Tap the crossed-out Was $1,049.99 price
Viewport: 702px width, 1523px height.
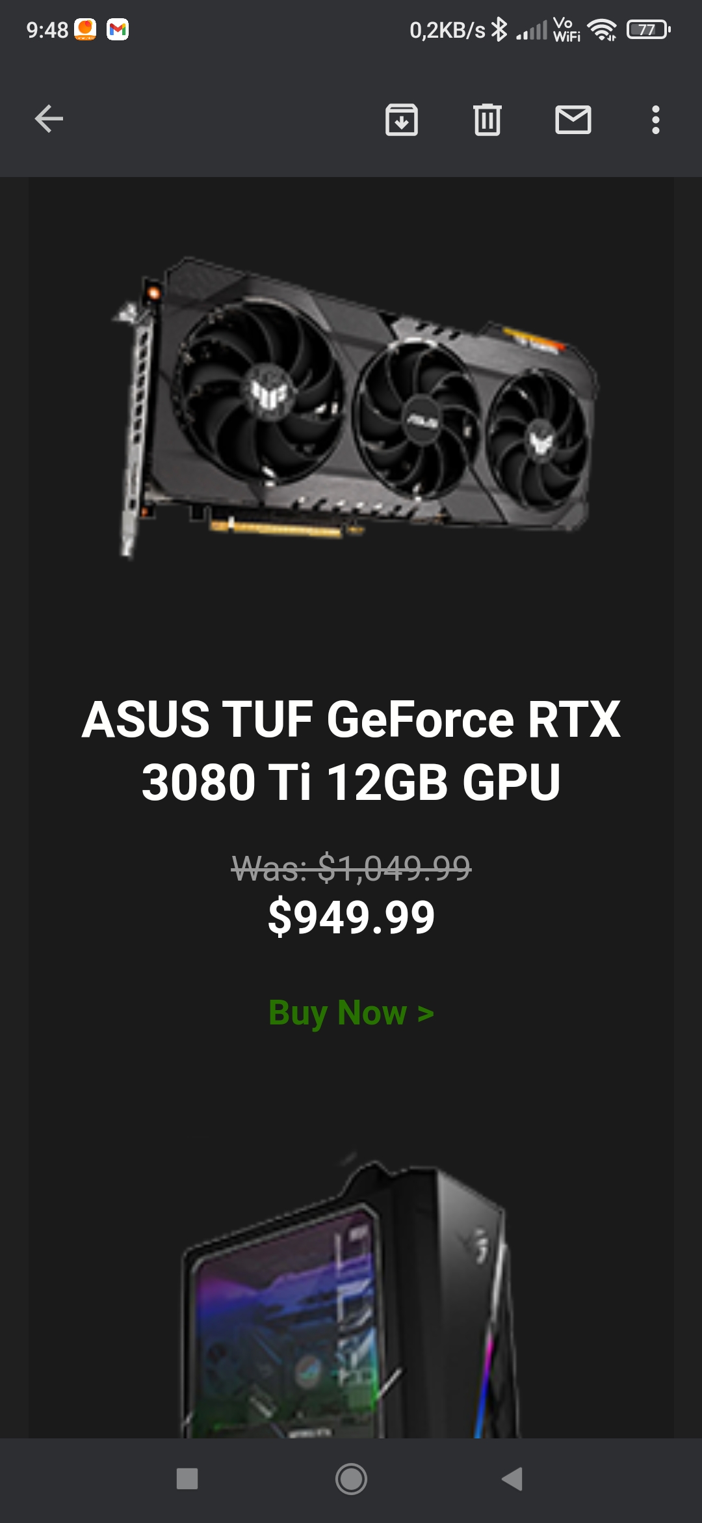[x=351, y=868]
